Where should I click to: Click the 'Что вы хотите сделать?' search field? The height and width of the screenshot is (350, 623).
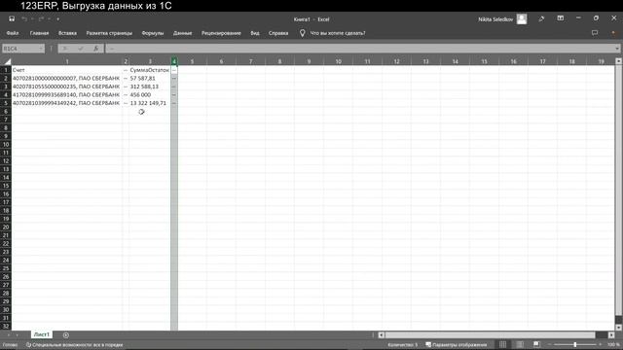point(338,33)
